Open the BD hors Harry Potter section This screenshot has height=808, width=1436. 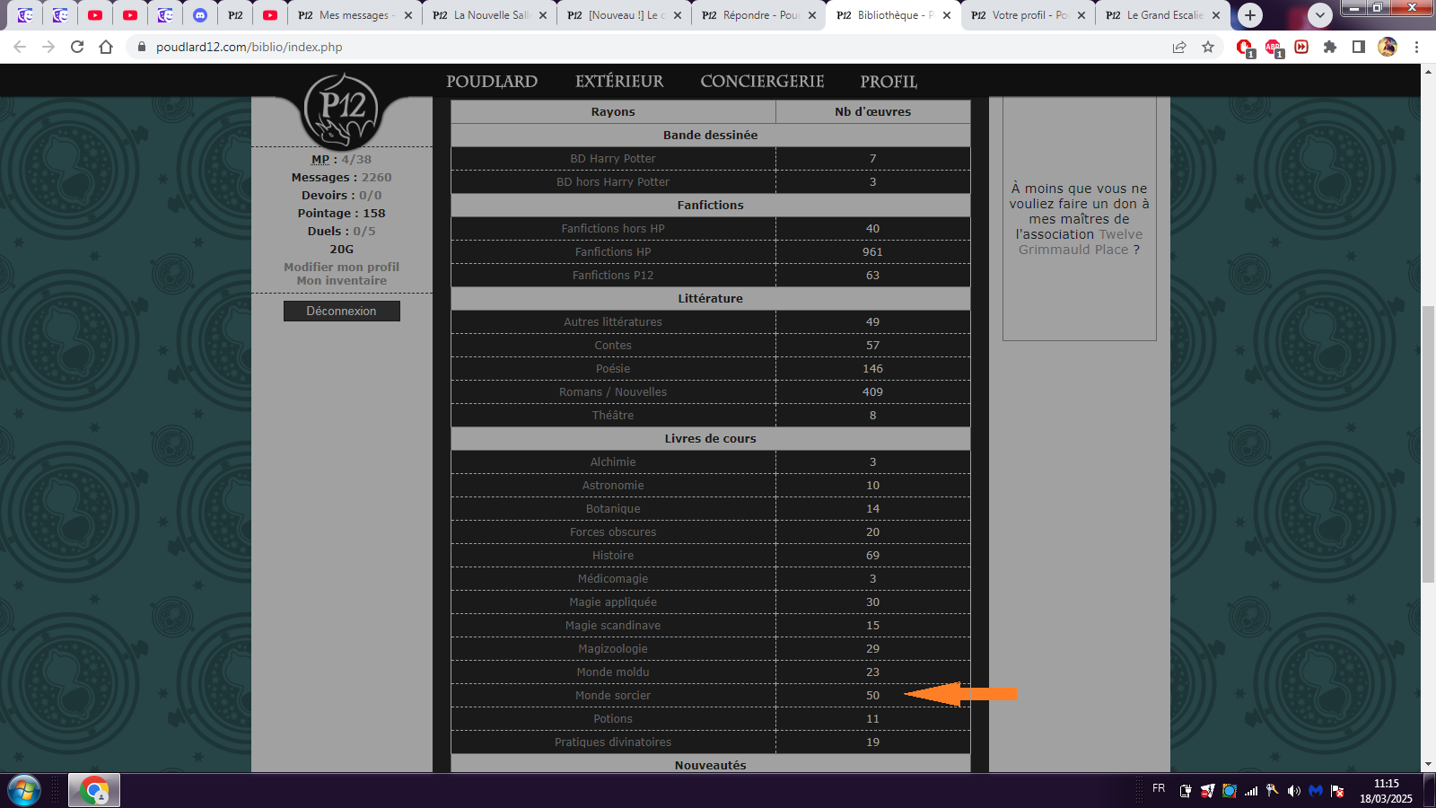click(613, 182)
